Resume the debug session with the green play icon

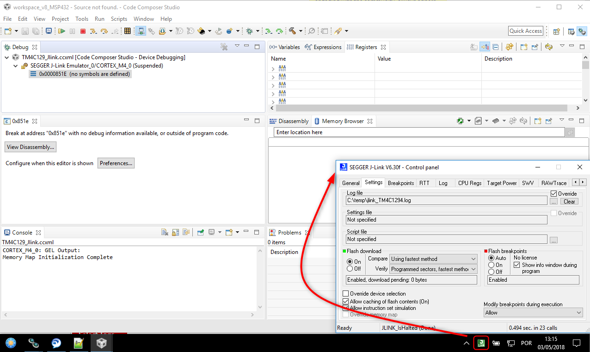tap(61, 31)
